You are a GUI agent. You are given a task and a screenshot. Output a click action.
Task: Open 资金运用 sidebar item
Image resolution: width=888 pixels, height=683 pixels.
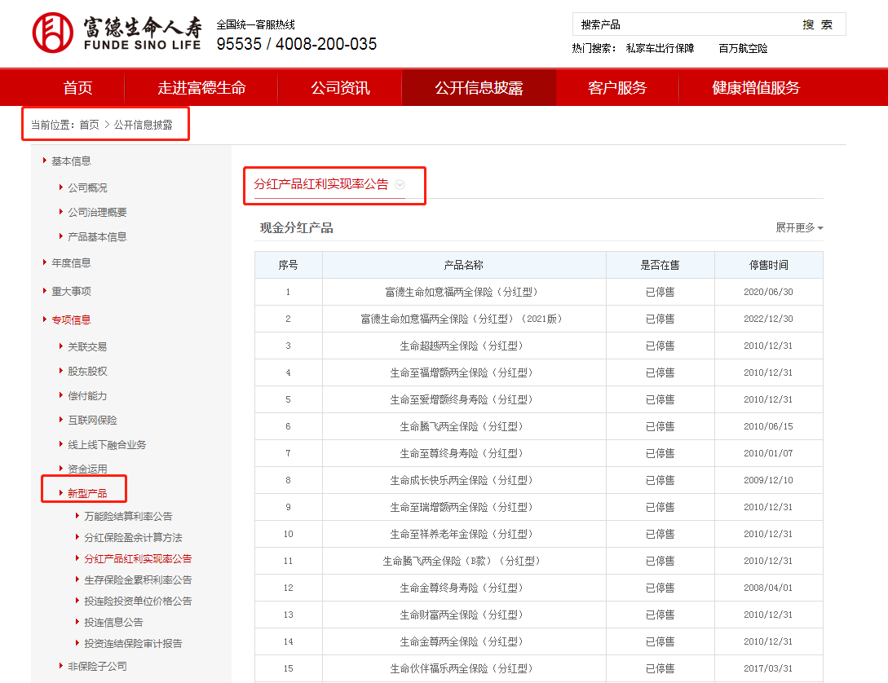[87, 469]
